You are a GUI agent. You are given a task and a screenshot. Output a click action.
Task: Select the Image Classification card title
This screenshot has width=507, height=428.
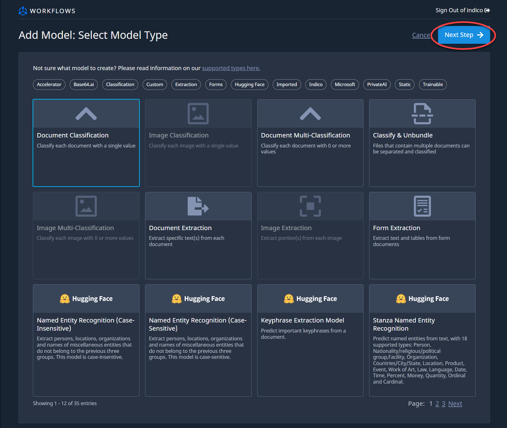click(x=179, y=135)
